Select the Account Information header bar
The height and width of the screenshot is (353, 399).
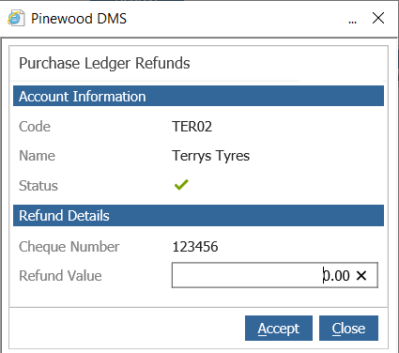click(198, 96)
